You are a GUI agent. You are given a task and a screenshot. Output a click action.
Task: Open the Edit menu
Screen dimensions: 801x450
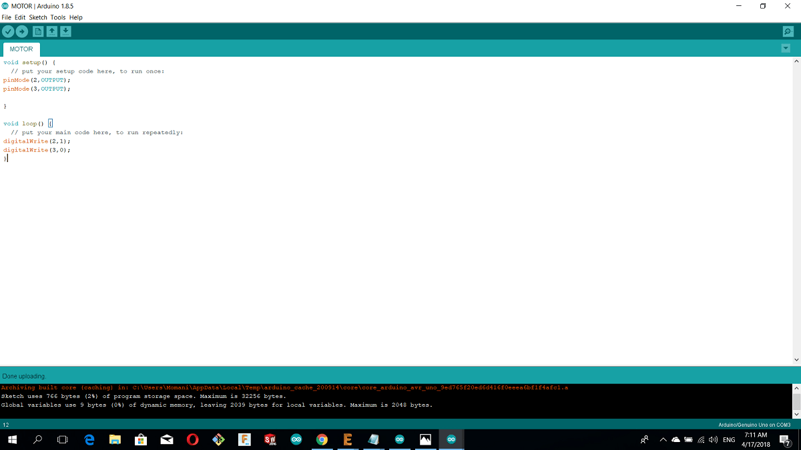(20, 17)
